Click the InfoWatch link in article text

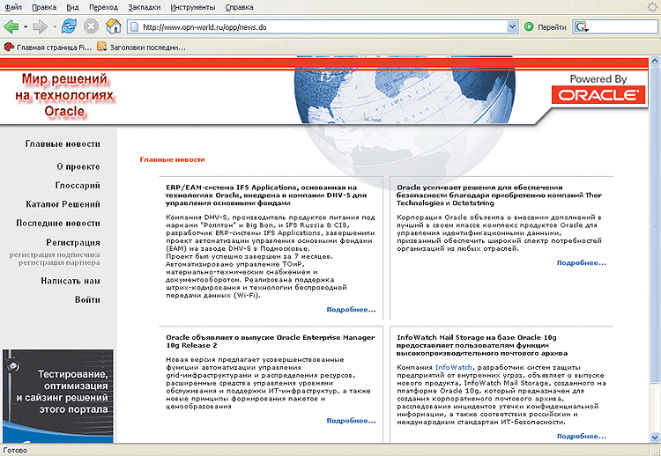coord(454,367)
